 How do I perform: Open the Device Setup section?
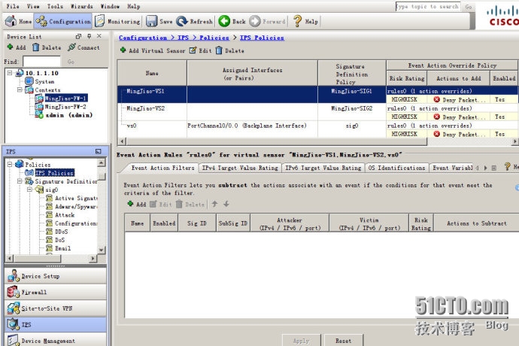point(56,276)
